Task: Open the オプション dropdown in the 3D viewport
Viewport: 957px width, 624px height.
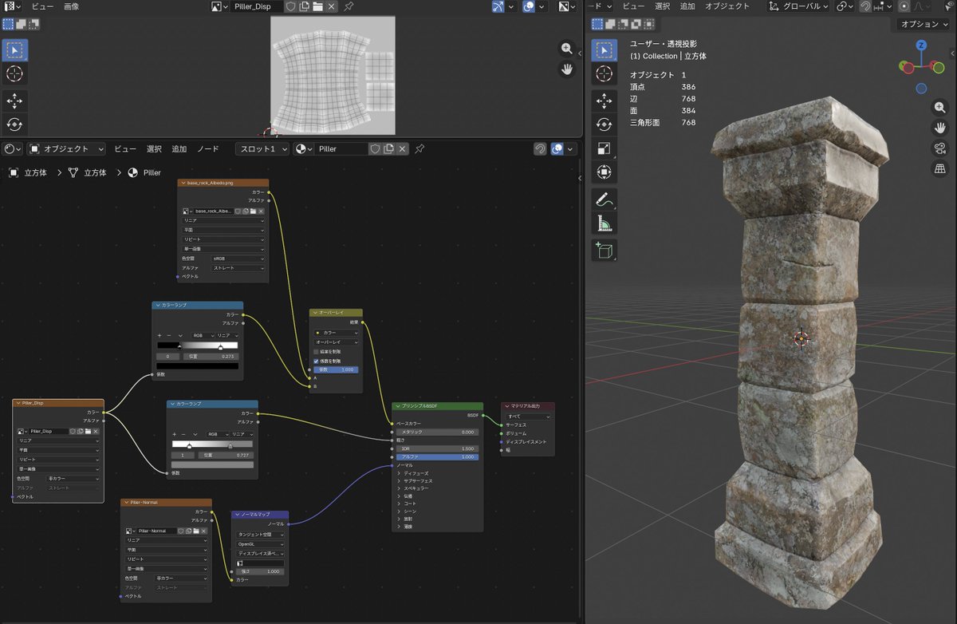Action: (924, 24)
